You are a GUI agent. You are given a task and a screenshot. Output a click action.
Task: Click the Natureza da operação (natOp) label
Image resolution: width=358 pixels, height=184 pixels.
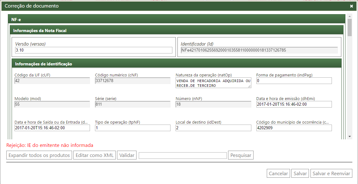204,75
